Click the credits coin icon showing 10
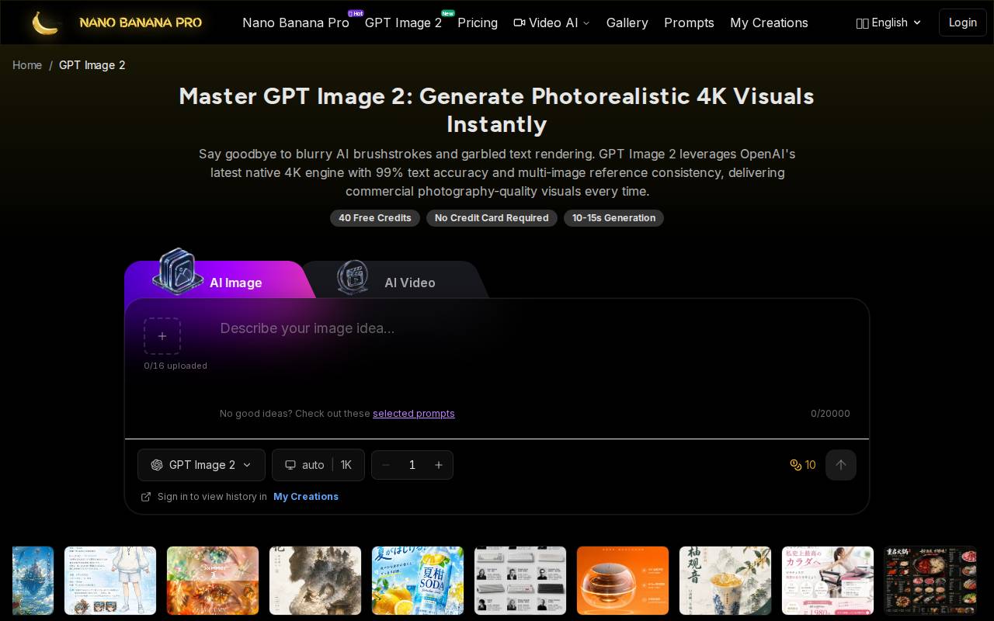The height and width of the screenshot is (621, 994). click(x=796, y=465)
